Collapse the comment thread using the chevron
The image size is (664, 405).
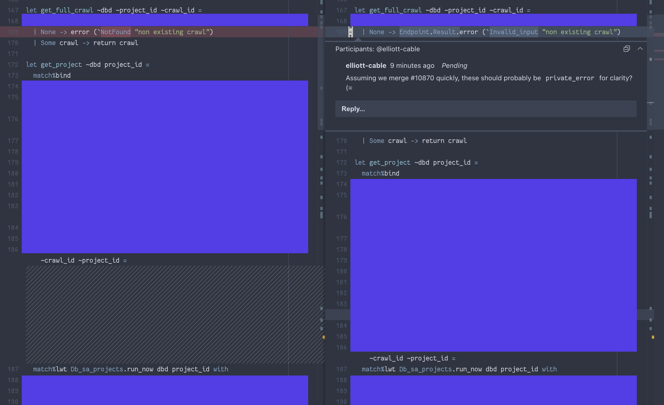tap(641, 49)
